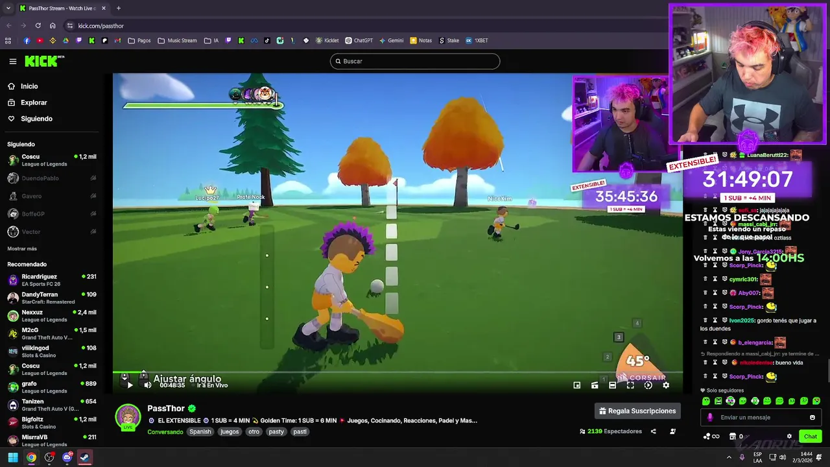Click the Conversando category link
Screen dimensions: 830x467
tap(165, 432)
